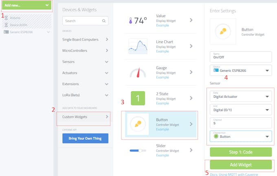Click the arrow next to Slider widget

[191, 150]
